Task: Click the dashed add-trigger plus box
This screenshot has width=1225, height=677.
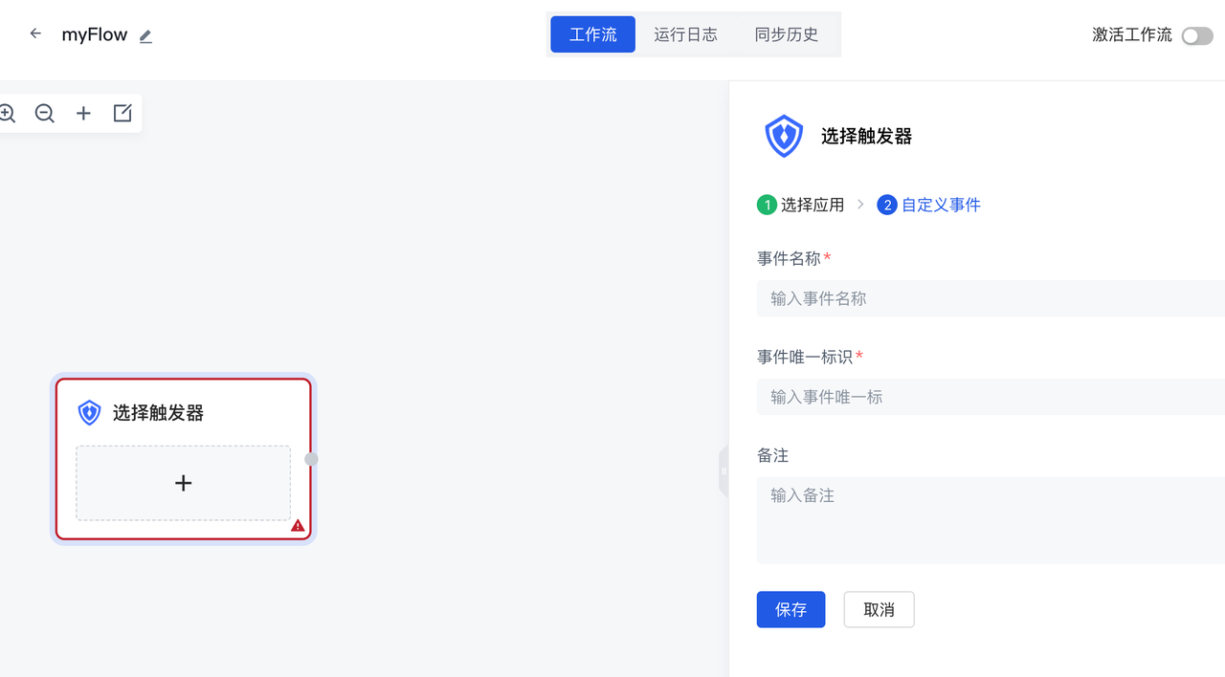Action: [x=183, y=483]
